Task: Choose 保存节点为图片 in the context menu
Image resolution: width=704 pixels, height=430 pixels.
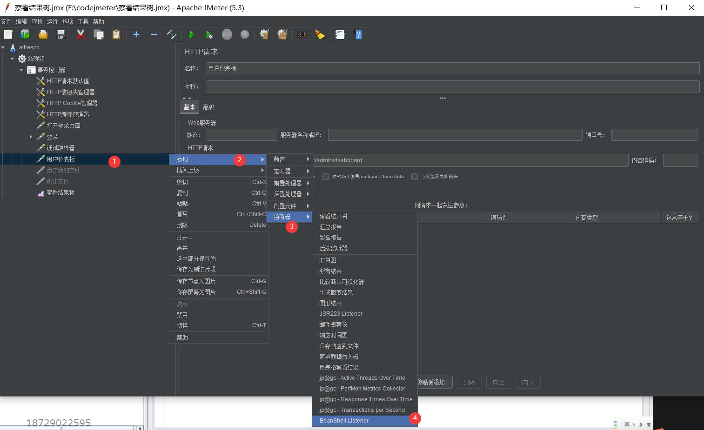Action: [218, 281]
